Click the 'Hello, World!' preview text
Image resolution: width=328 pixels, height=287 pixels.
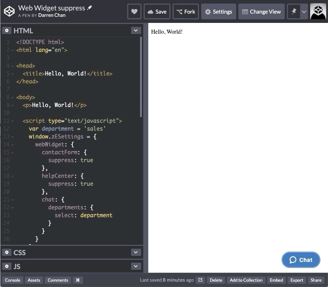(167, 31)
